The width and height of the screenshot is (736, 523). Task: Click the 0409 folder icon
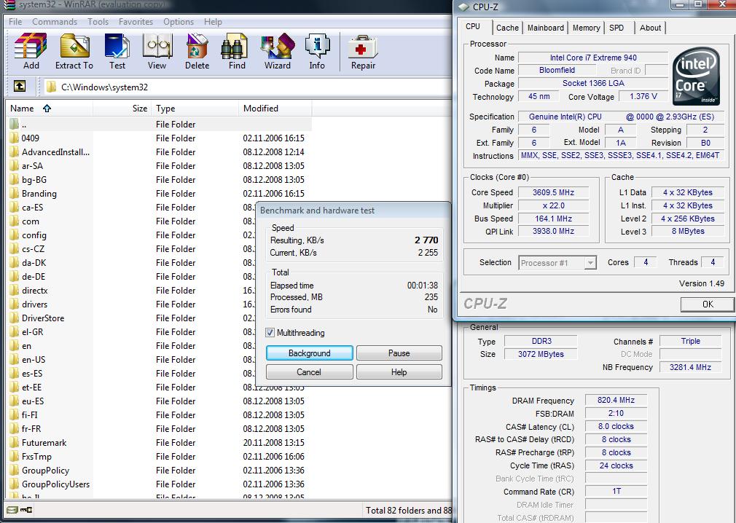[x=14, y=138]
